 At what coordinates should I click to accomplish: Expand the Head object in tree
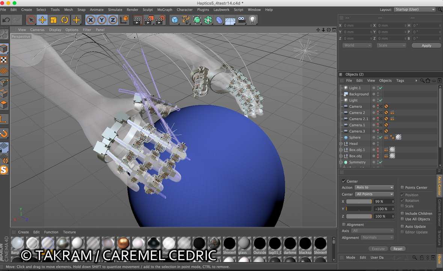(341, 144)
